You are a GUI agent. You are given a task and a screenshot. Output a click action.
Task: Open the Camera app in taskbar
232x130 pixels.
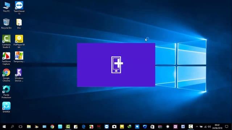(x=114, y=127)
